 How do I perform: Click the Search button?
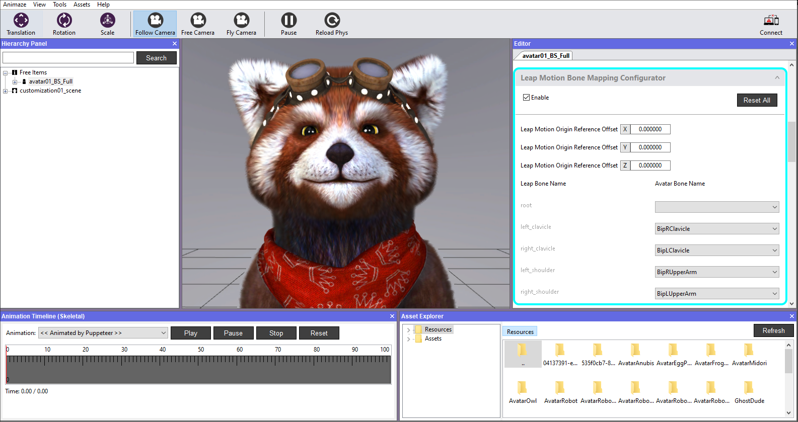pyautogui.click(x=156, y=58)
